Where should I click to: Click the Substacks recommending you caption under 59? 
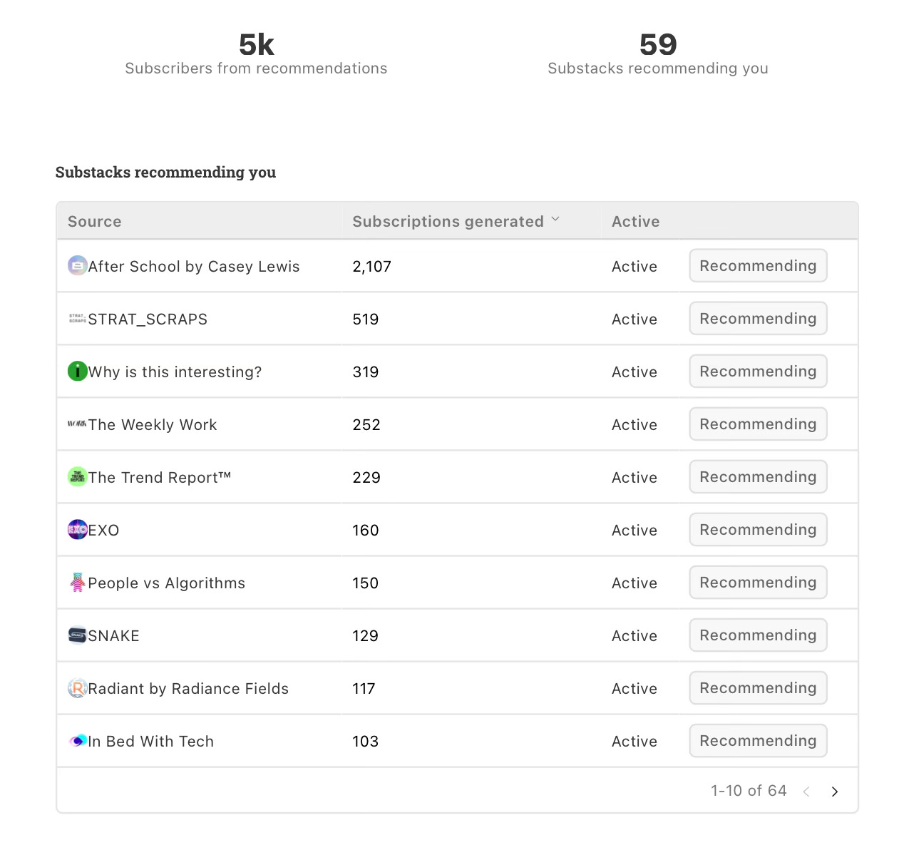658,68
